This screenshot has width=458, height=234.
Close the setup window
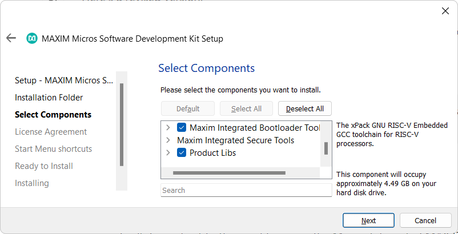click(x=445, y=11)
